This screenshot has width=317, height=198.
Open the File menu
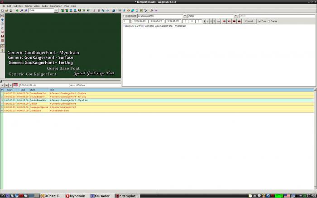[x=3, y=6]
